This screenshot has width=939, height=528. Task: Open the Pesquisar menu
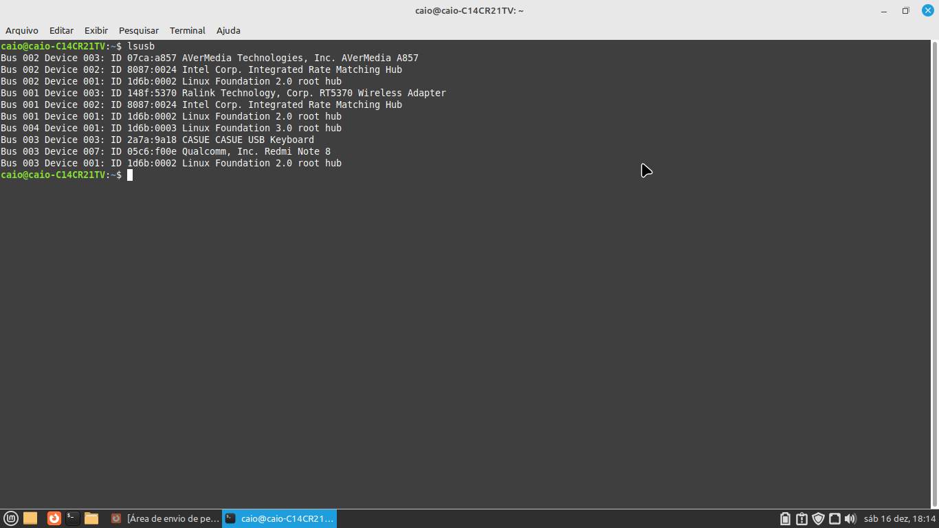pos(139,30)
